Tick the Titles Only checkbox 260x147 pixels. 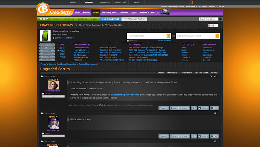click(128, 40)
